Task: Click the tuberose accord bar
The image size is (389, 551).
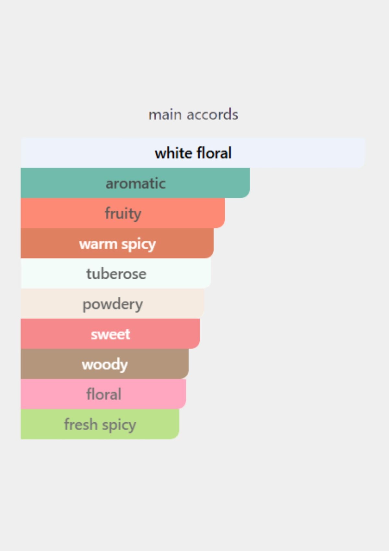Action: 116,273
